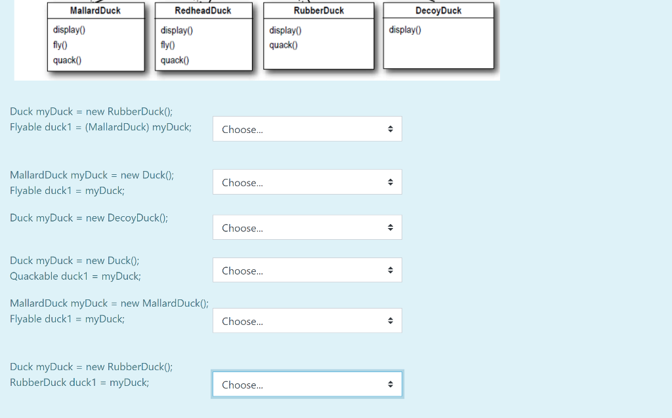672x418 pixels.
Task: Click the quack() method inside RubberDuck
Action: tap(284, 45)
